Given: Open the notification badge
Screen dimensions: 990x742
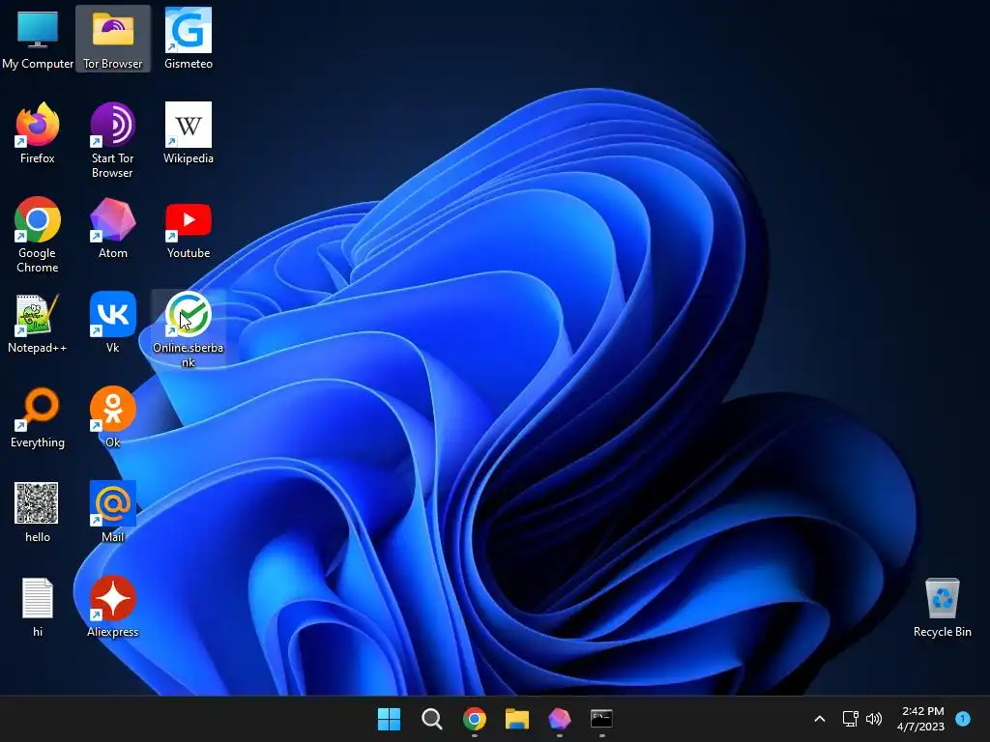Looking at the screenshot, I should (963, 719).
